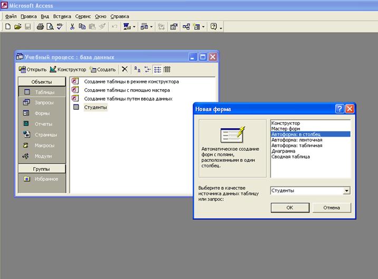
Task: Expand the Analyze dropdown arrow
Action: [x=151, y=27]
